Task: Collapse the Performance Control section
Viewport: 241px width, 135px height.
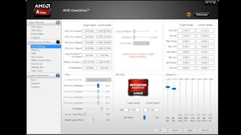Action: tap(28, 42)
